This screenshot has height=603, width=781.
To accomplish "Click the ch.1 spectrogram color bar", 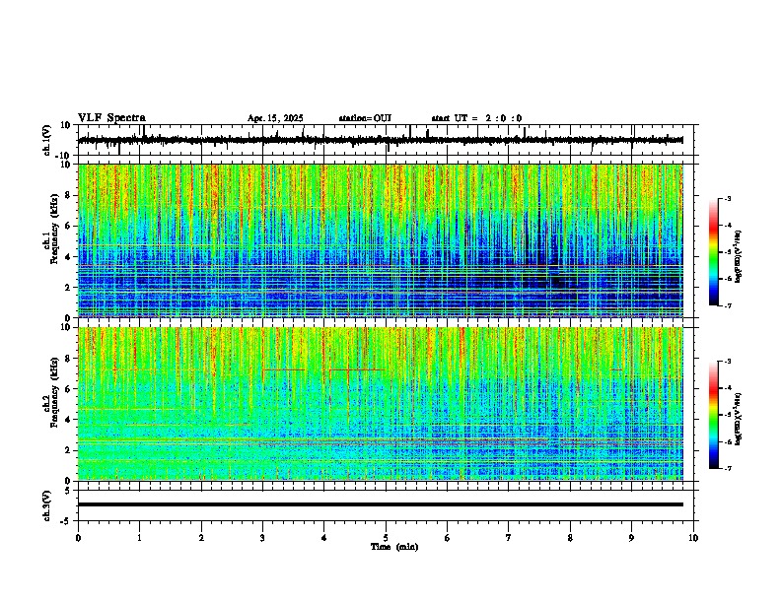I will 714,252.
